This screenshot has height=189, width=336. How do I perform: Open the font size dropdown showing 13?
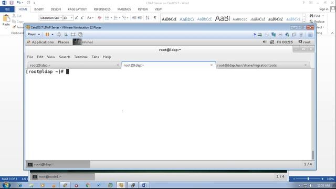(x=72, y=18)
